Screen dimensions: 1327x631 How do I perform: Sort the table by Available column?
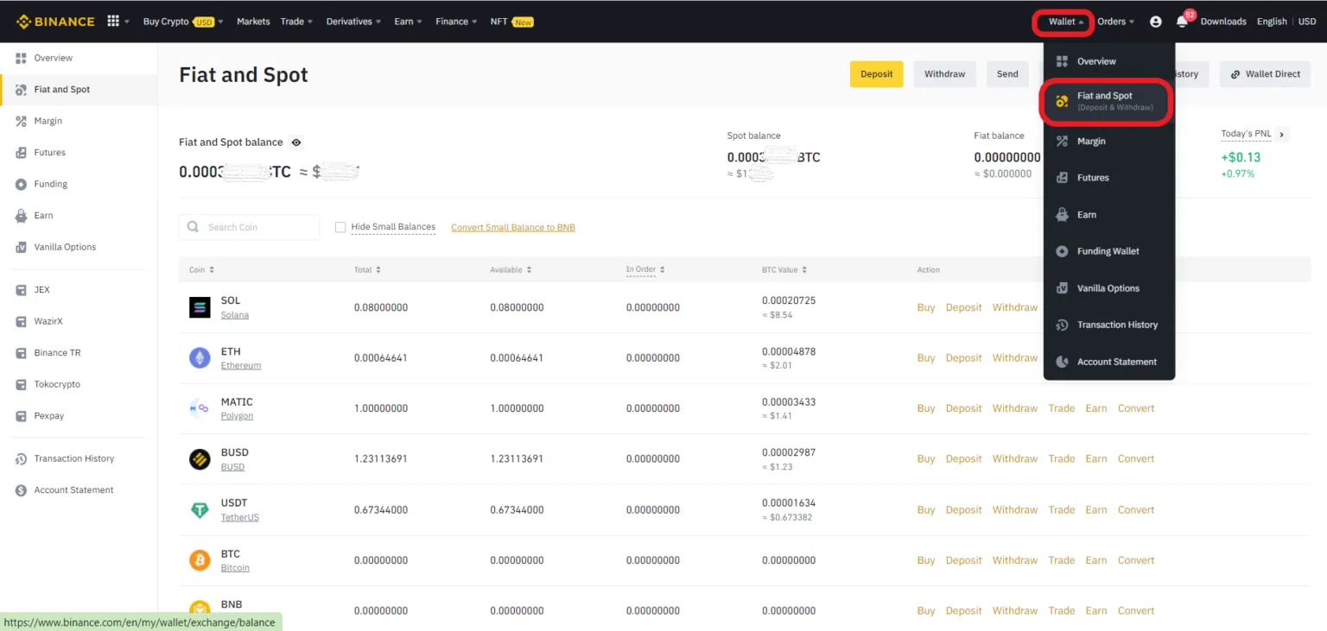click(511, 270)
